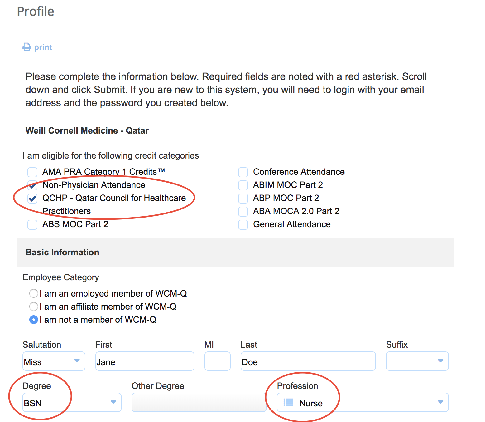Click the Last name field containing Doe
The width and height of the screenshot is (485, 422).
coord(308,361)
